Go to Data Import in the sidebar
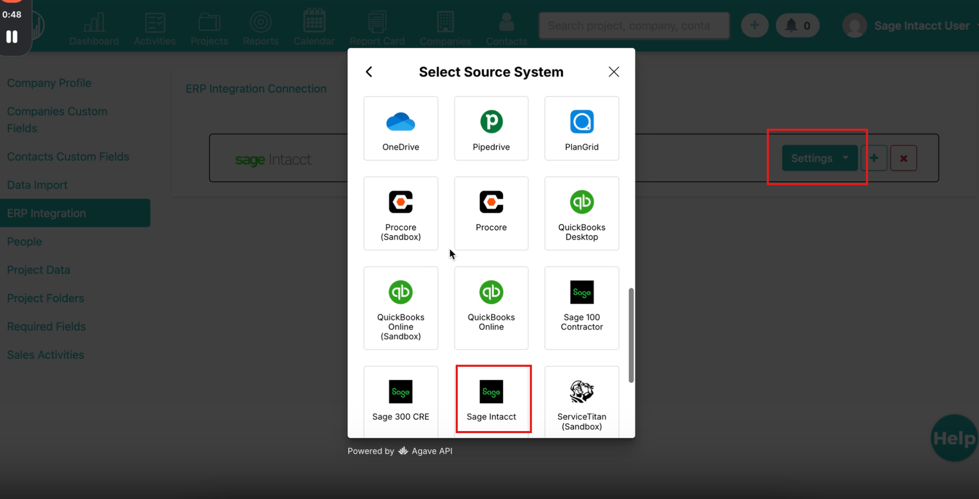Image resolution: width=979 pixels, height=499 pixels. click(x=37, y=185)
